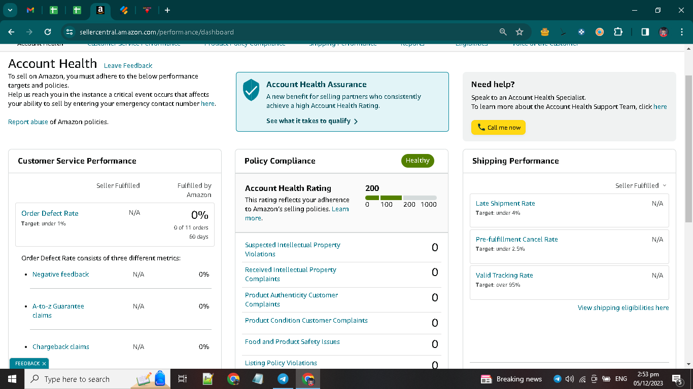
Task: Open A-to-z Guarantee claims link
Action: [x=58, y=310]
